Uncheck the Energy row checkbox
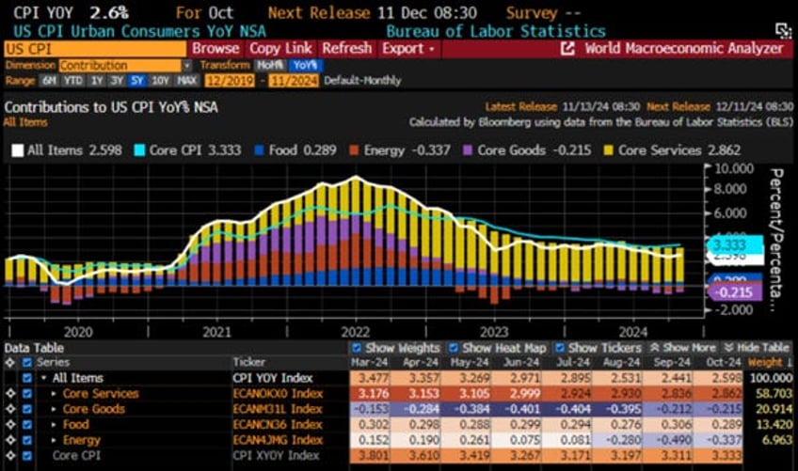The image size is (798, 471). (27, 441)
